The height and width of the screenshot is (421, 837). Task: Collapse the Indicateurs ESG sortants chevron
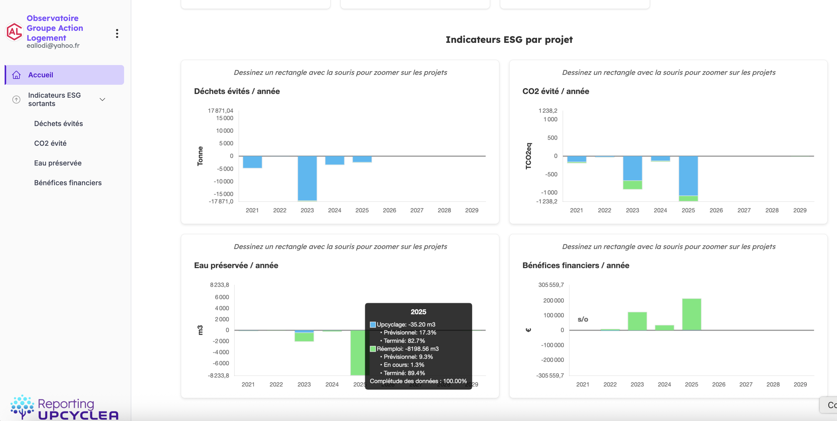tap(102, 99)
